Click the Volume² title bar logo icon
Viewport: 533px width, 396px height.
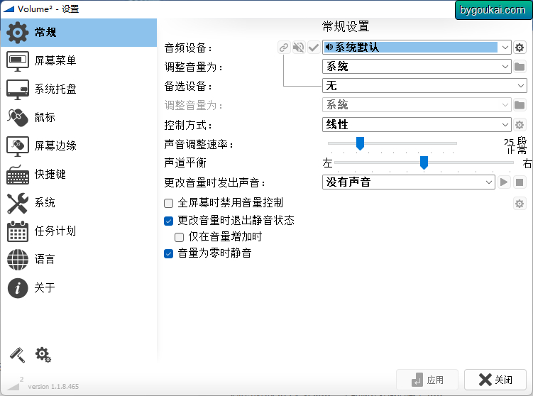coord(8,9)
